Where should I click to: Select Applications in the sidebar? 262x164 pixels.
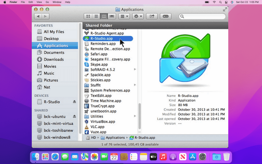[55, 46]
